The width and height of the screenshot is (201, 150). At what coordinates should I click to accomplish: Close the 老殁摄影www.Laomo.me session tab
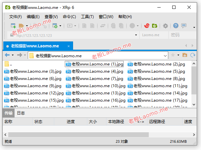(68, 46)
